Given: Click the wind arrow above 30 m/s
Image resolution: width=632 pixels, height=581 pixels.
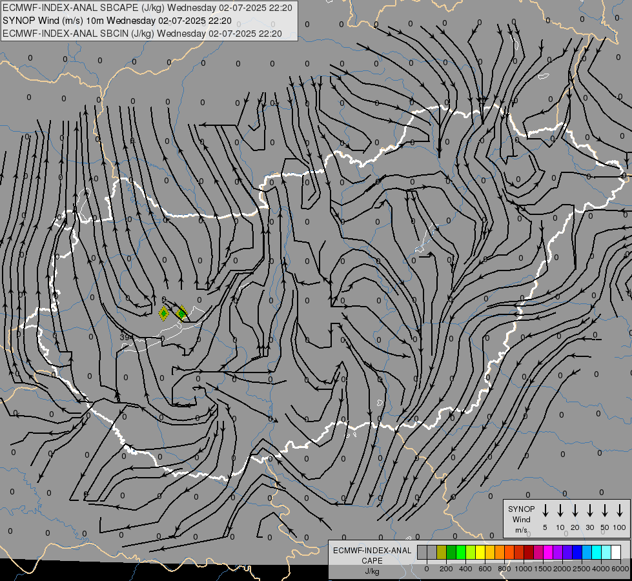Looking at the screenshot, I should [589, 511].
